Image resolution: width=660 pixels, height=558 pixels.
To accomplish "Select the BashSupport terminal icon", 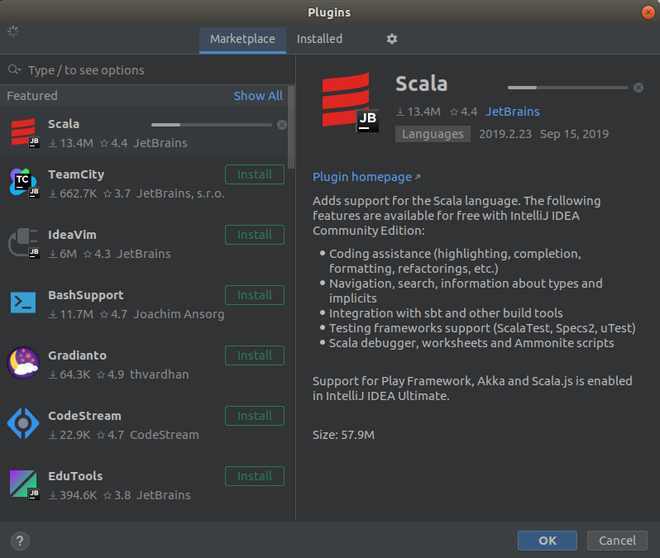I will coord(23,303).
